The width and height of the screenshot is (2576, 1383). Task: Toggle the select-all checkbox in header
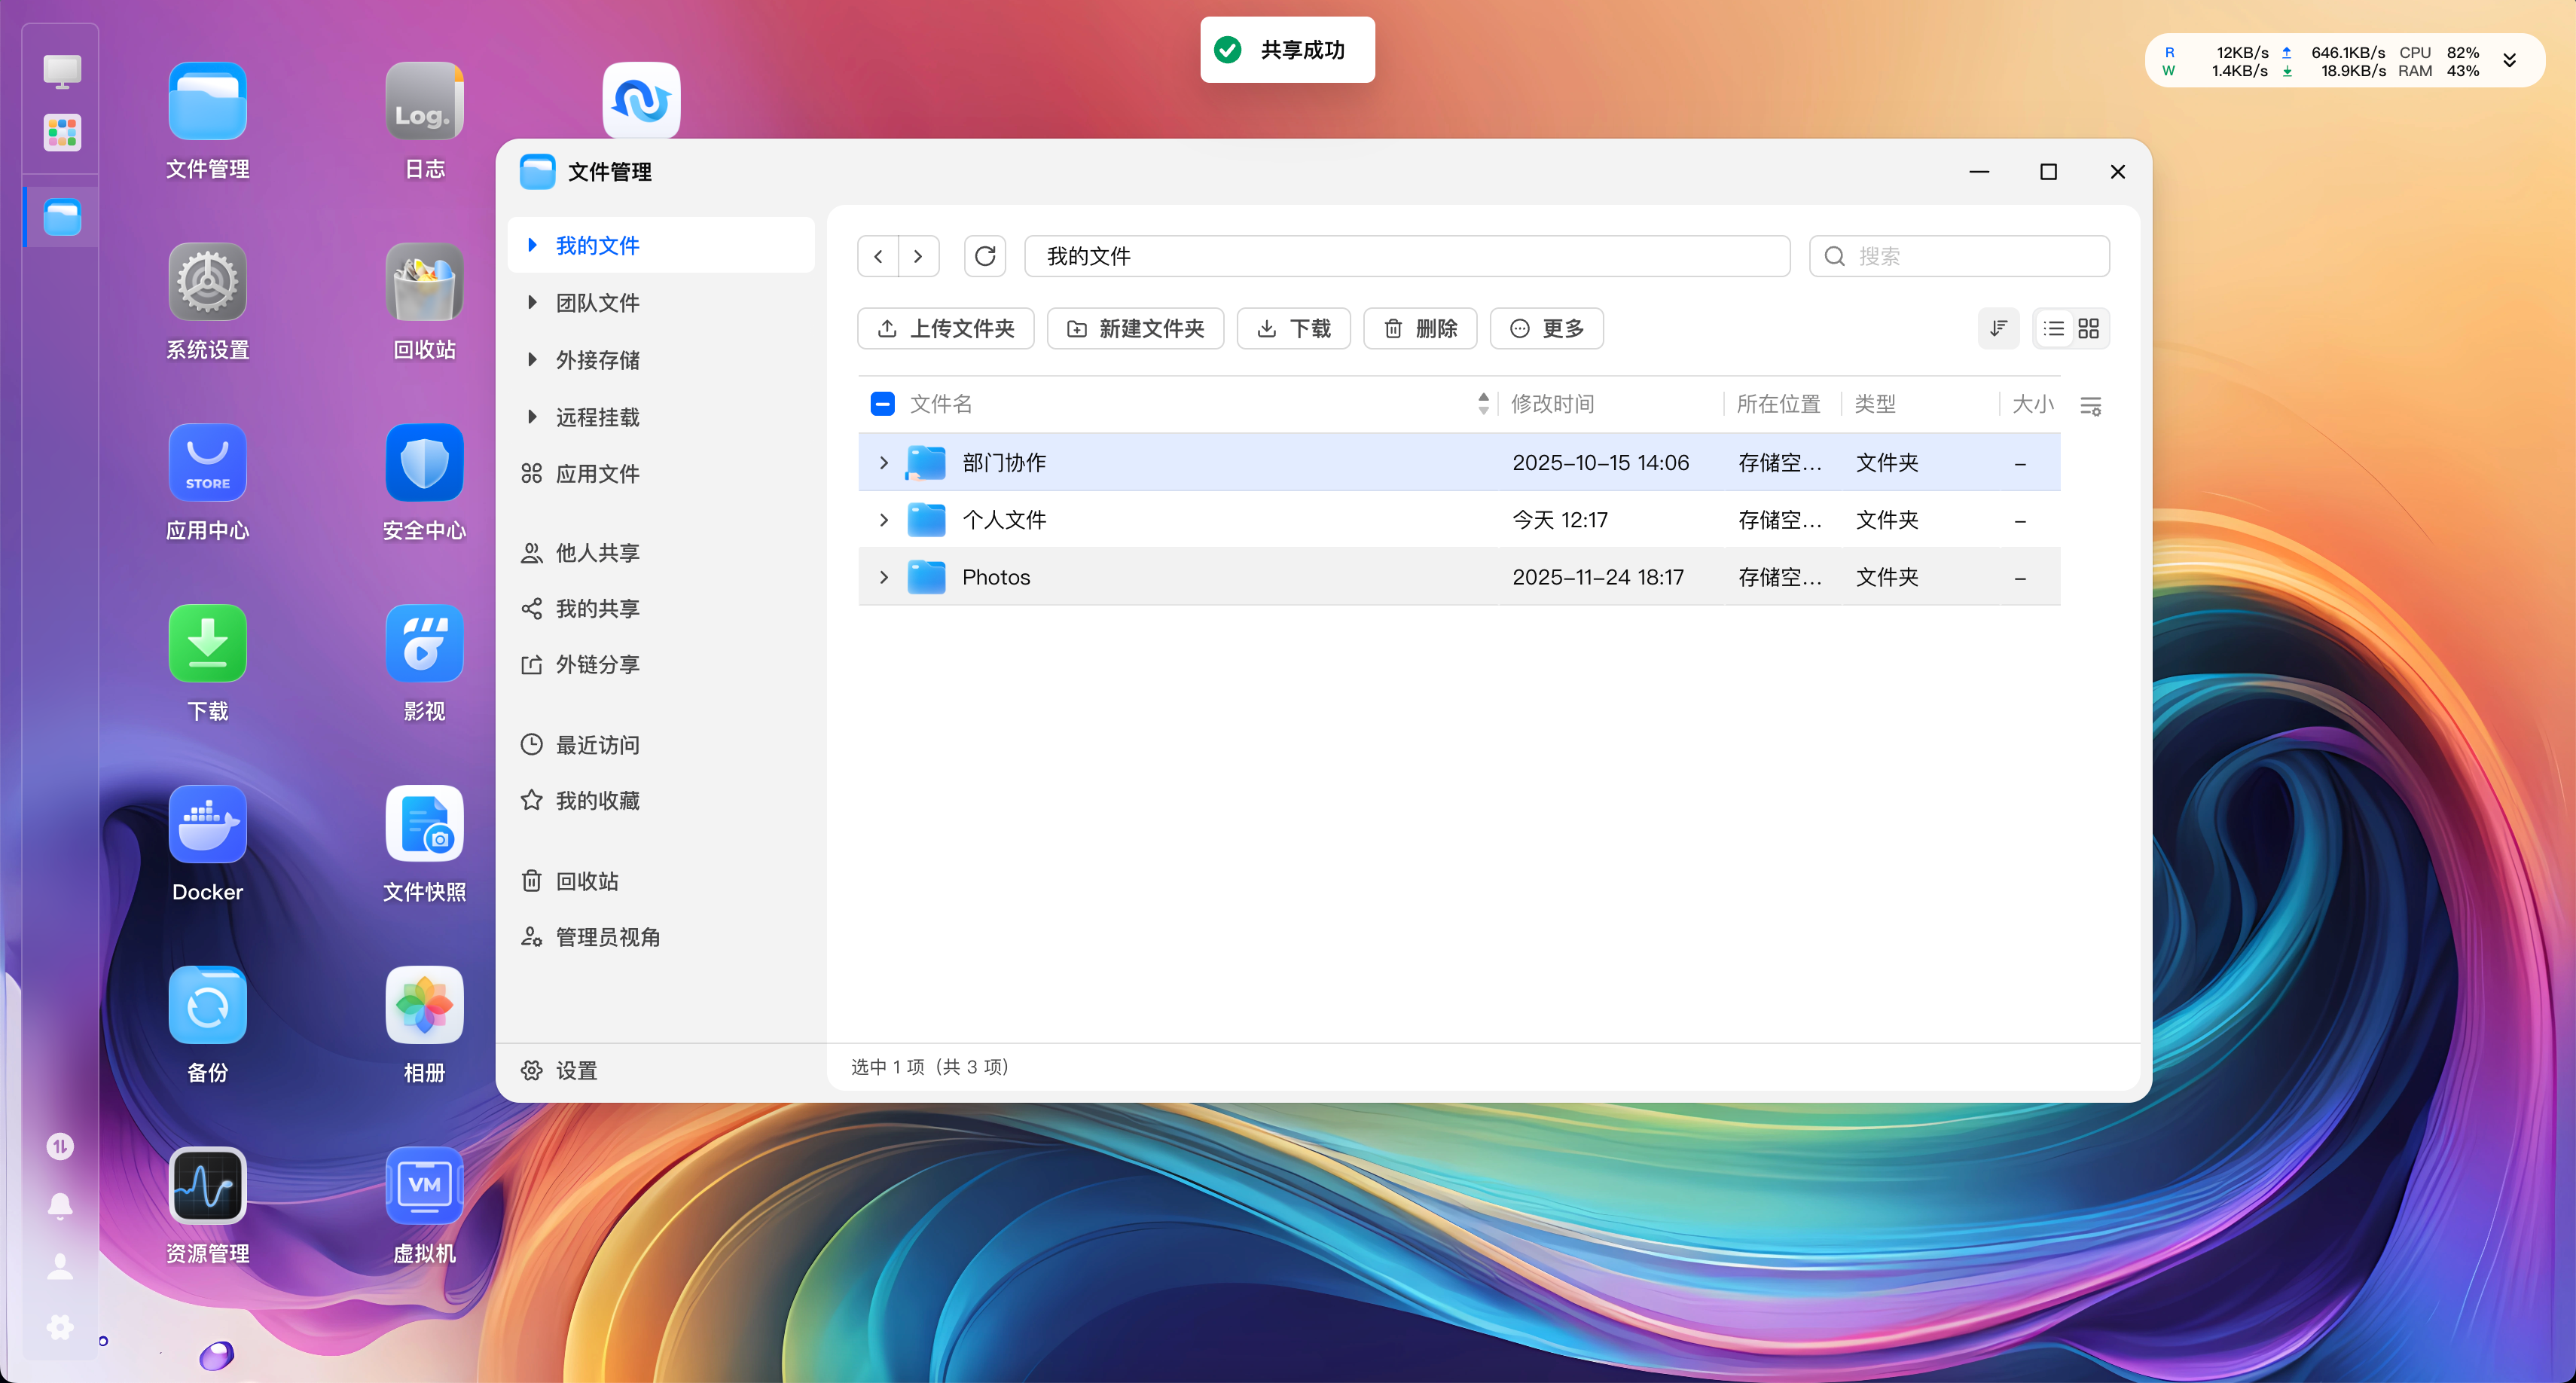[882, 404]
